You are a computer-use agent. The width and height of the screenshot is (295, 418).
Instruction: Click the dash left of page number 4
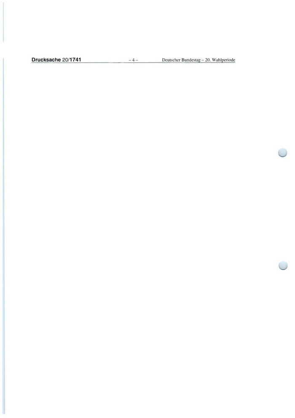coord(130,60)
